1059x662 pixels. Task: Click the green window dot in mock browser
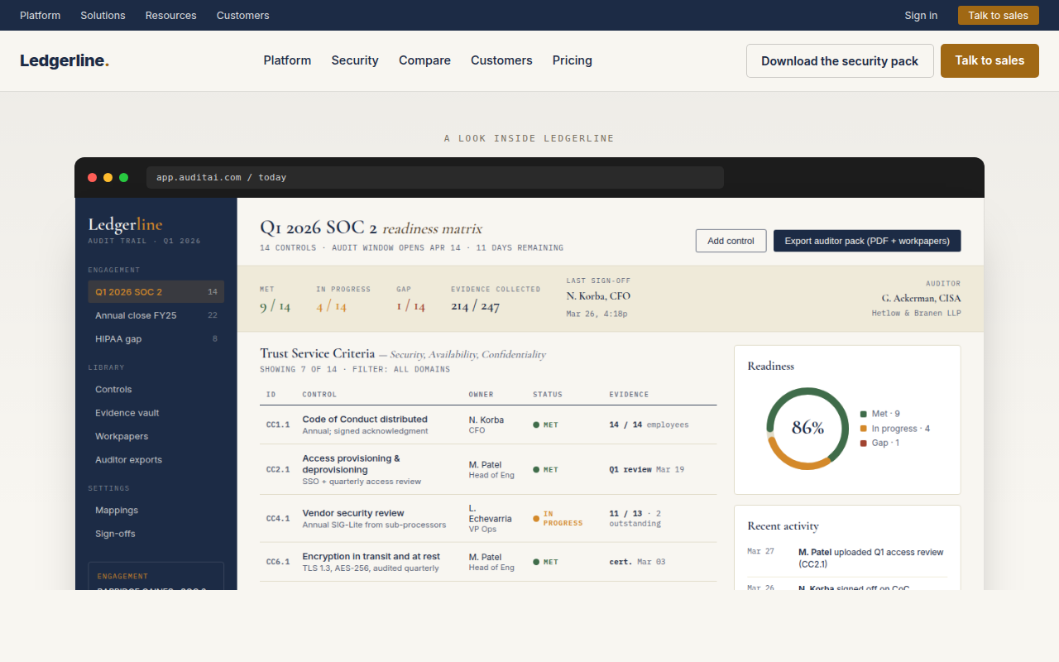tap(123, 177)
